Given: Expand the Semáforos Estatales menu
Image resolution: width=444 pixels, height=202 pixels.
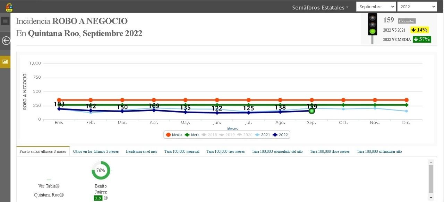Looking at the screenshot, I should coord(320,7).
